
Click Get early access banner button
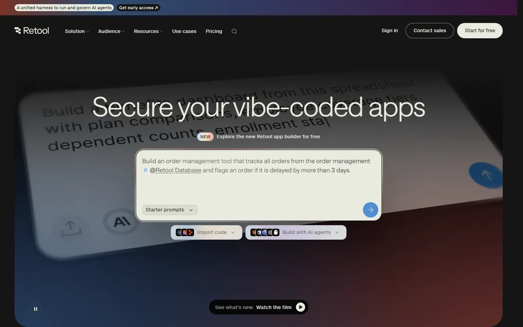[138, 8]
